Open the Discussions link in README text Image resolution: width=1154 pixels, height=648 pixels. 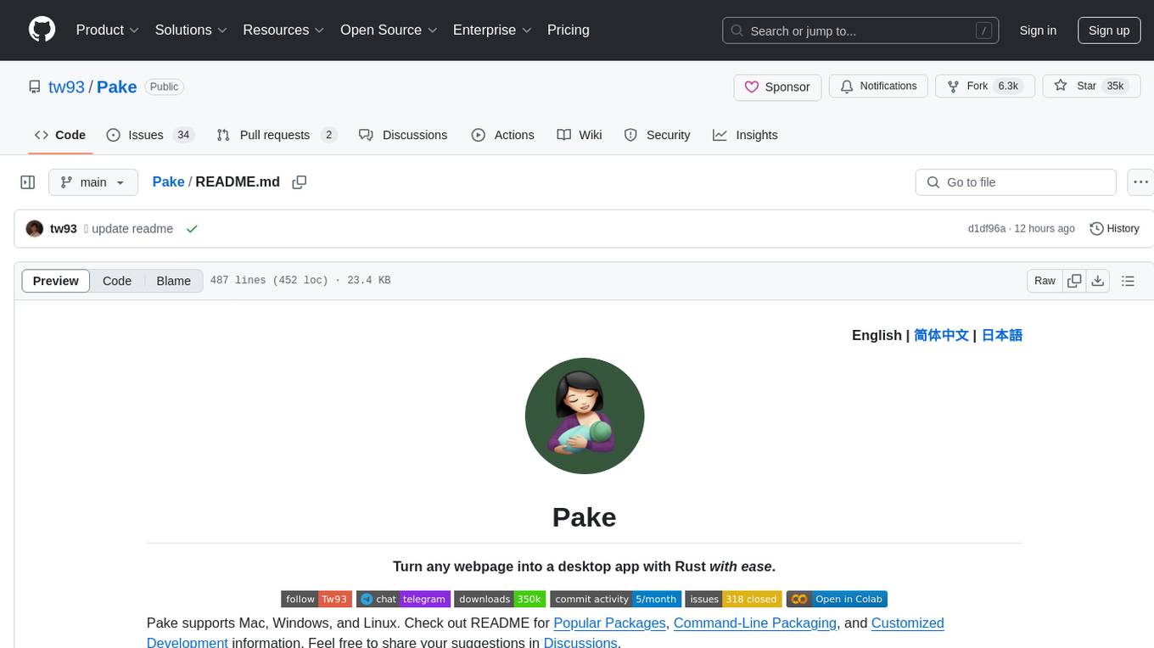(x=580, y=642)
